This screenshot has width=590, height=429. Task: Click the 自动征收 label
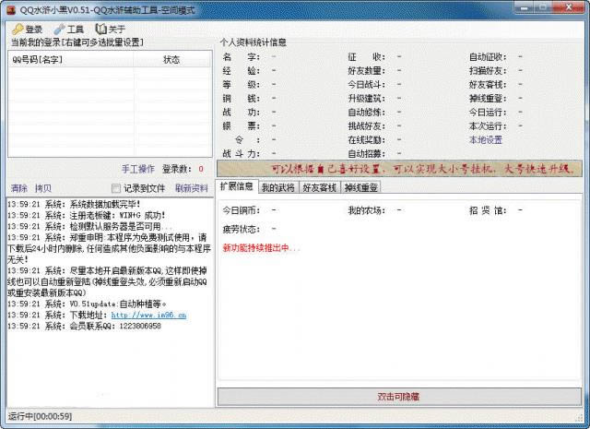(488, 57)
